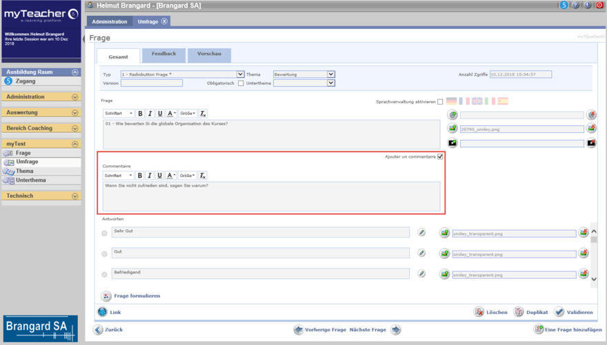Select the radio button for Gut
Image resolution: width=607 pixels, height=345 pixels.
[x=105, y=253]
